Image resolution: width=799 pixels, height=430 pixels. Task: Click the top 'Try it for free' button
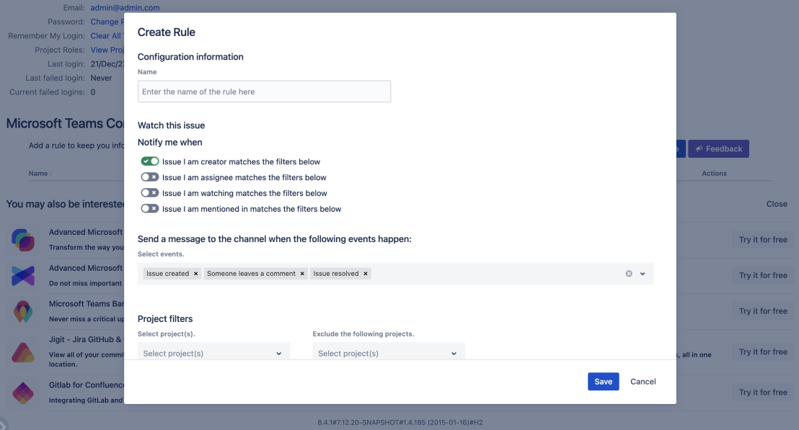click(763, 240)
